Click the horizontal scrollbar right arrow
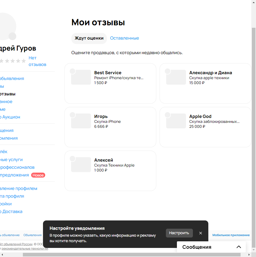The height and width of the screenshot is (257, 256). pos(249,255)
